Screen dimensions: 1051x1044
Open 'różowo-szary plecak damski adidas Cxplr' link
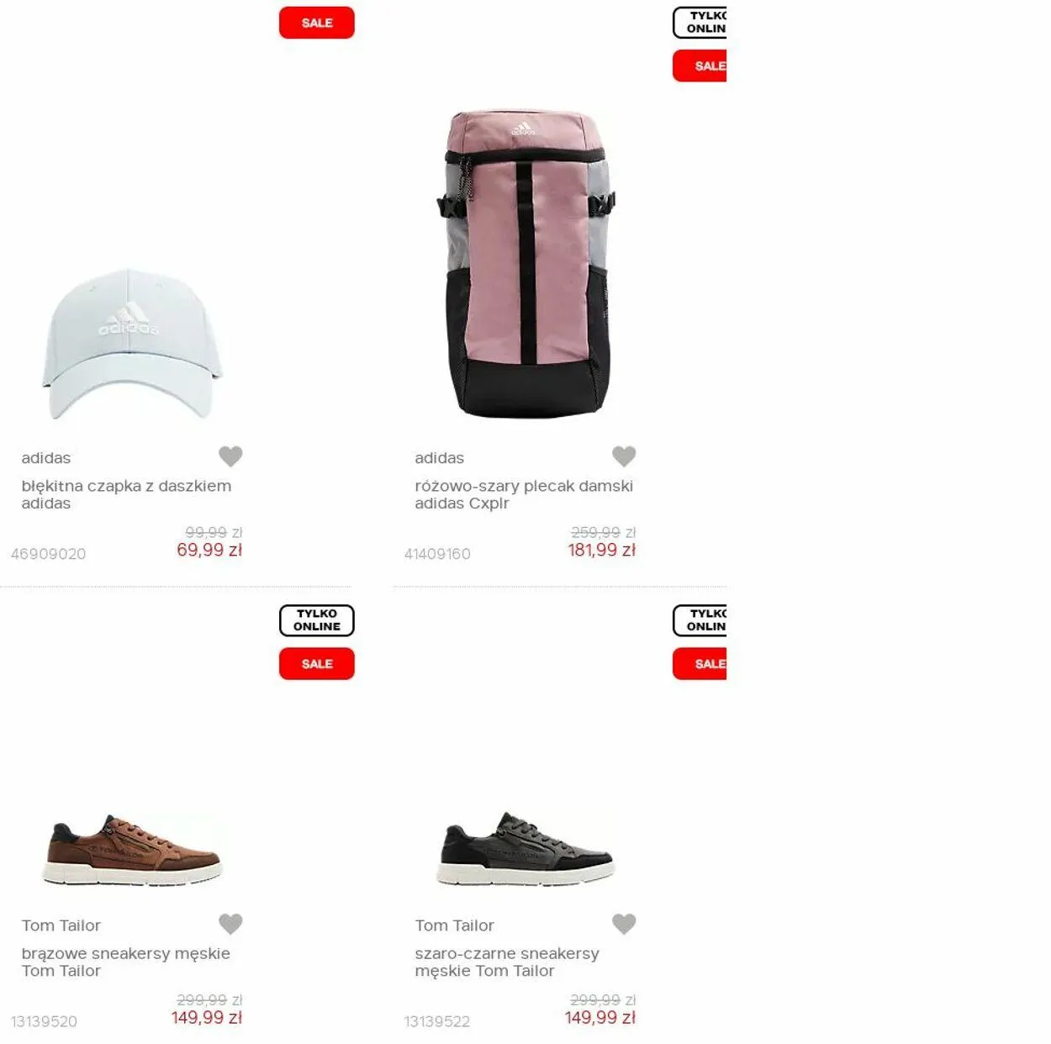pos(524,494)
